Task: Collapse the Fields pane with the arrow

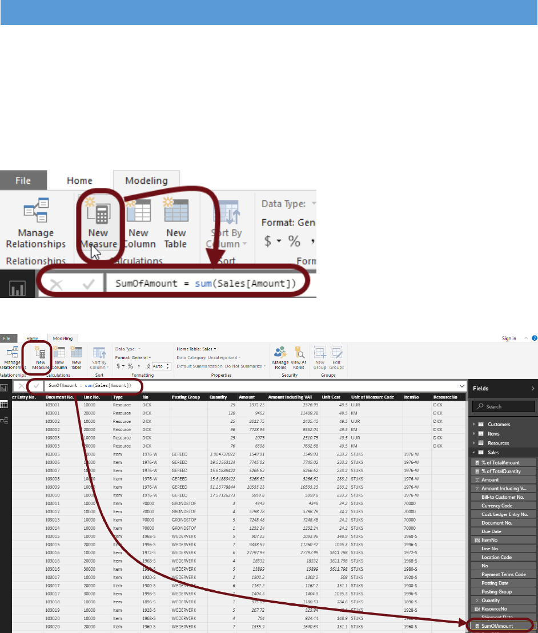Action: point(532,388)
